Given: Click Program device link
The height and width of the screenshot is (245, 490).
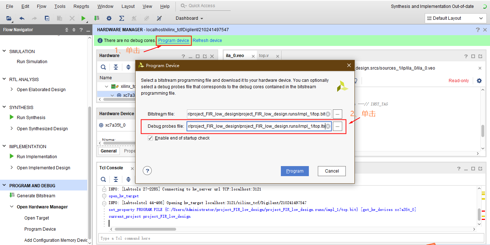Looking at the screenshot, I should click(174, 41).
